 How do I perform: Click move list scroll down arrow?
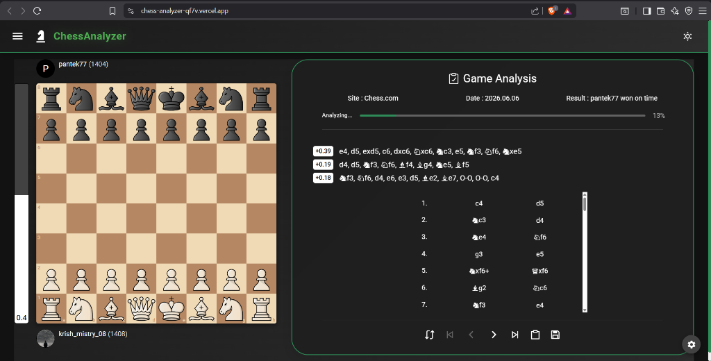tap(585, 310)
